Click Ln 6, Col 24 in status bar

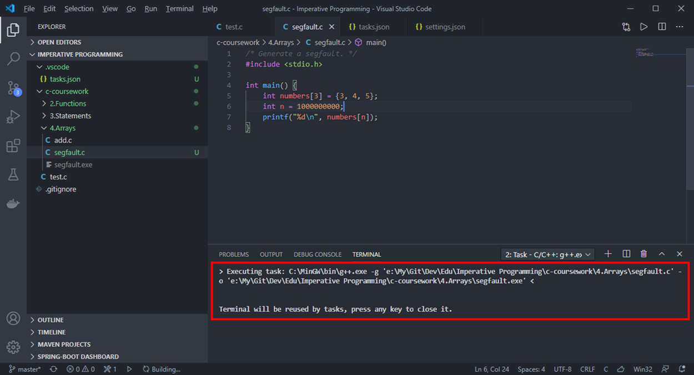(x=492, y=369)
